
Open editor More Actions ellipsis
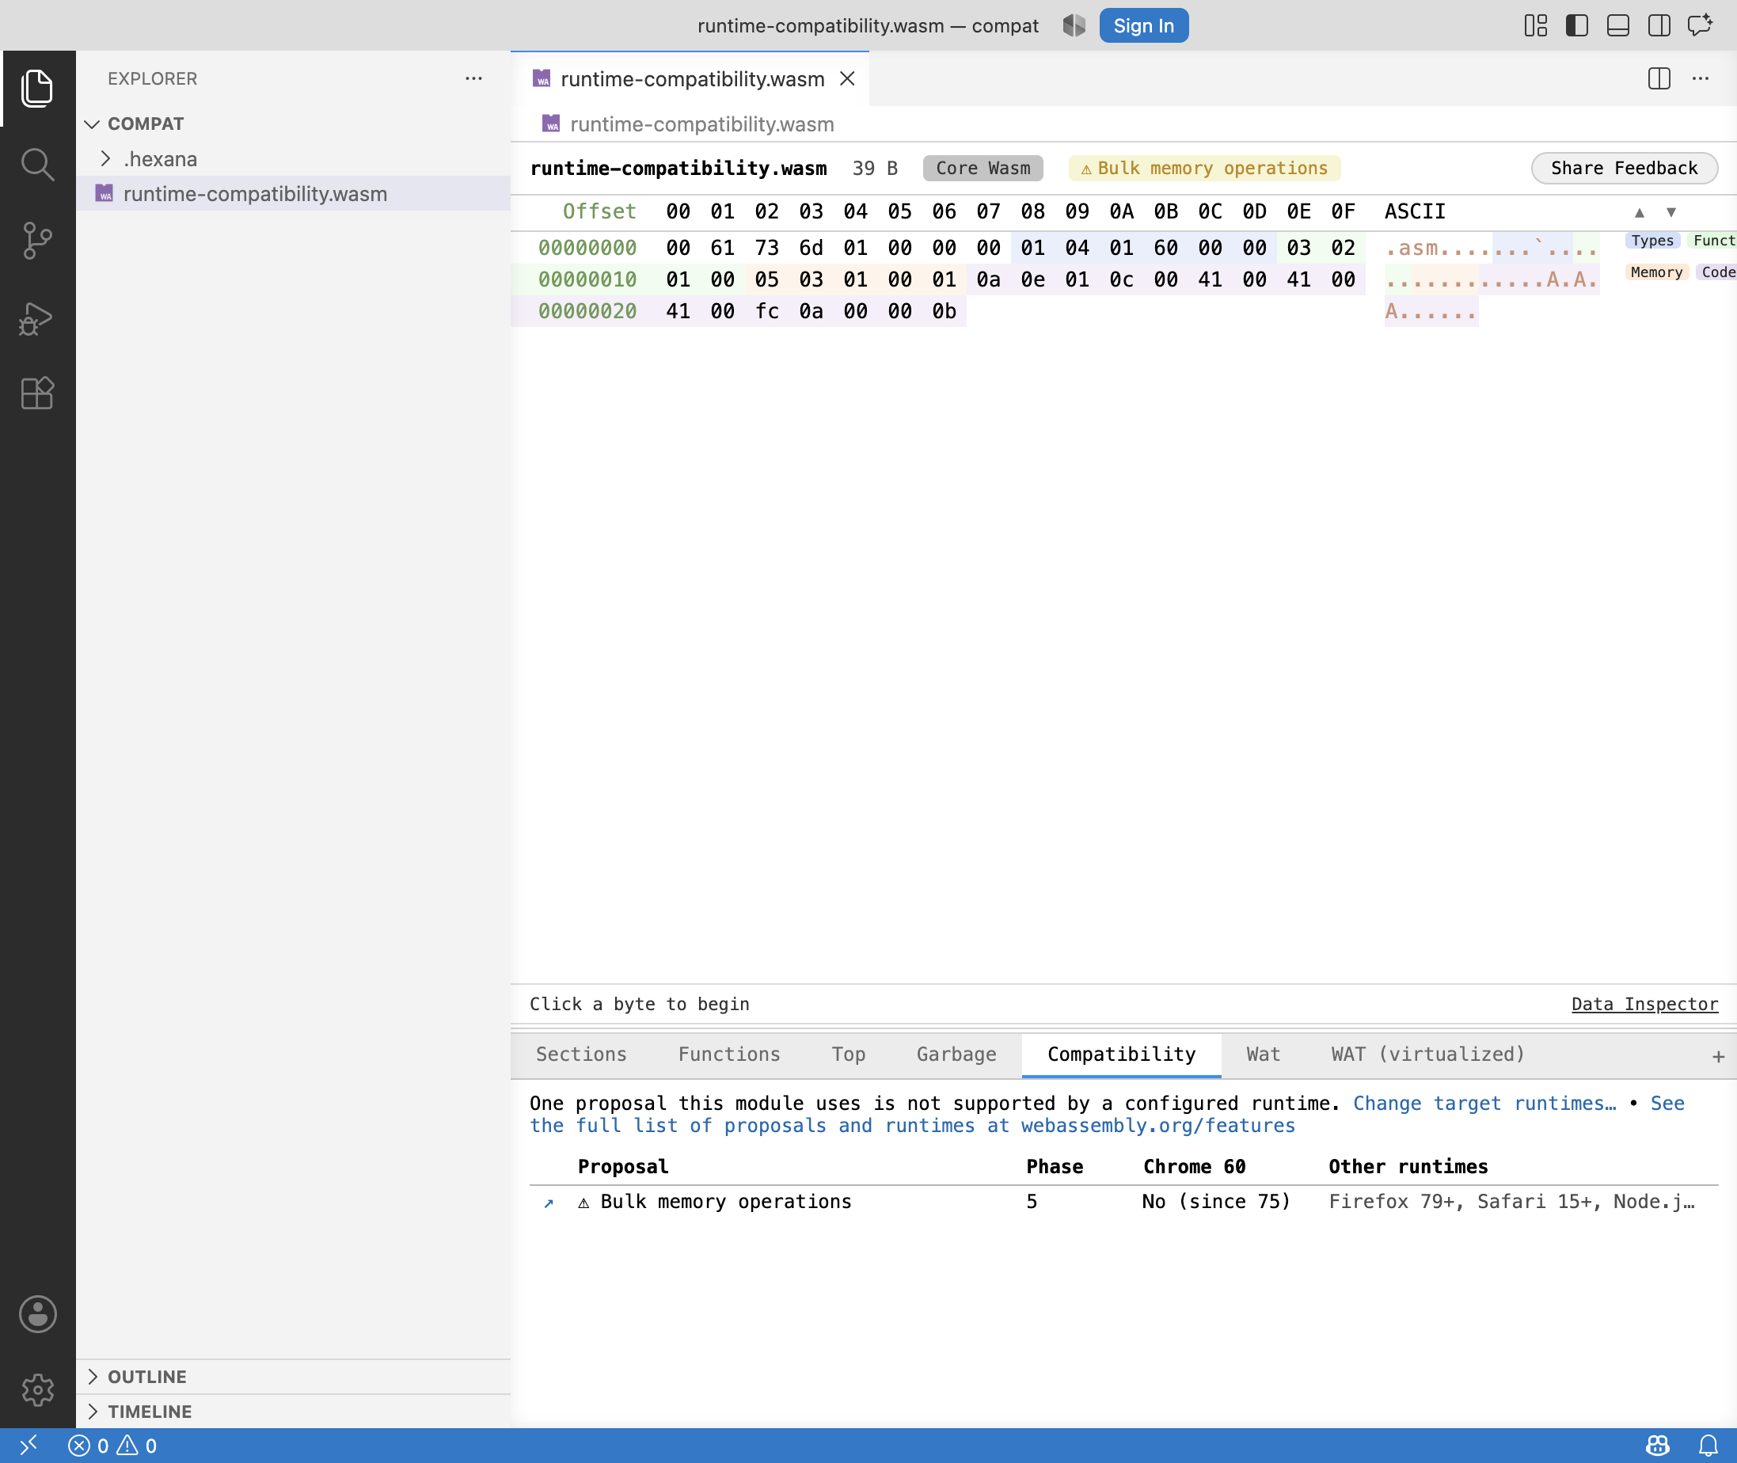[x=1701, y=79]
